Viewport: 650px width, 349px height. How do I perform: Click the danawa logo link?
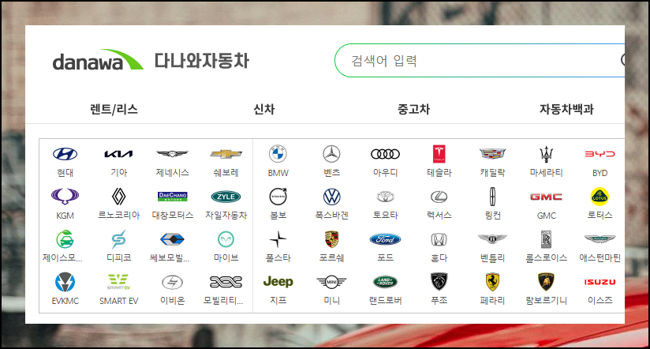(98, 60)
